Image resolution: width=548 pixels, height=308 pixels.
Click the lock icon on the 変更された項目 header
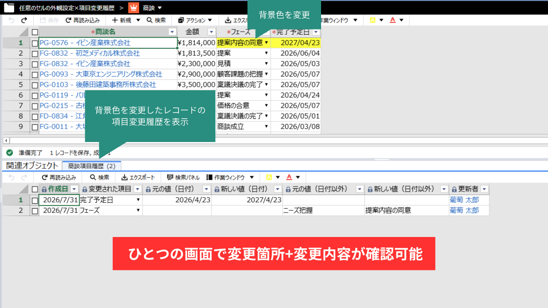84,189
